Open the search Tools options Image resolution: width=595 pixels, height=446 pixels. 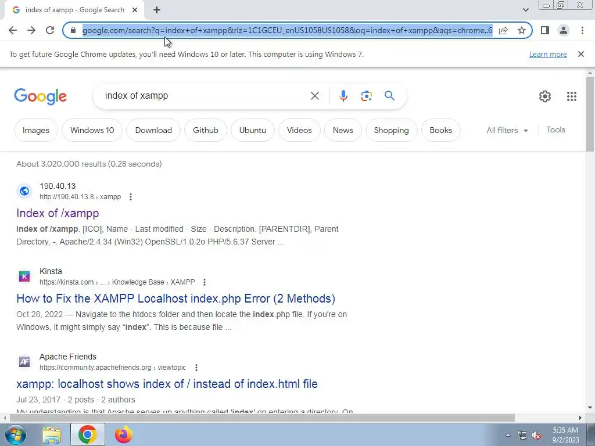(555, 130)
